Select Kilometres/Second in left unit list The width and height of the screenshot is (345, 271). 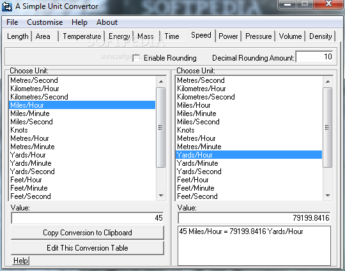point(82,97)
